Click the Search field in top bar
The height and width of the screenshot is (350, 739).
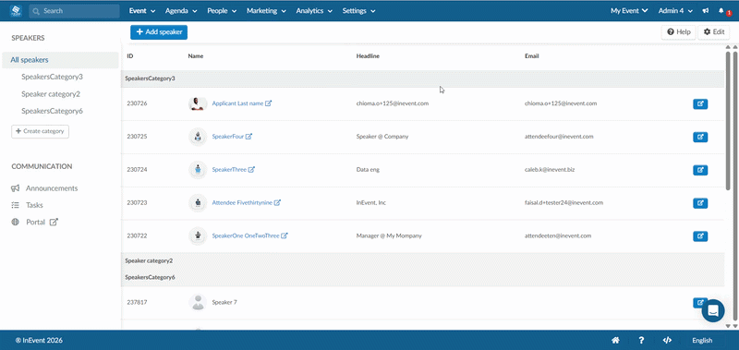[x=74, y=11]
